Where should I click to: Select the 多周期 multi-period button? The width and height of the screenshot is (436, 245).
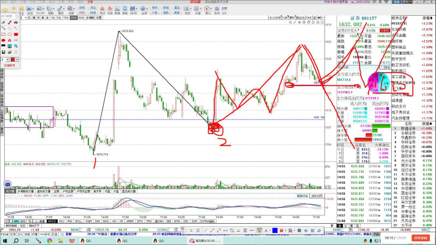point(90,18)
